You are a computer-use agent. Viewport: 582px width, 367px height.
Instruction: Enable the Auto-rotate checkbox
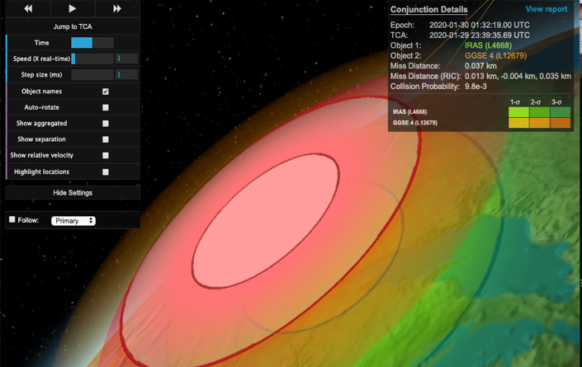pos(106,107)
